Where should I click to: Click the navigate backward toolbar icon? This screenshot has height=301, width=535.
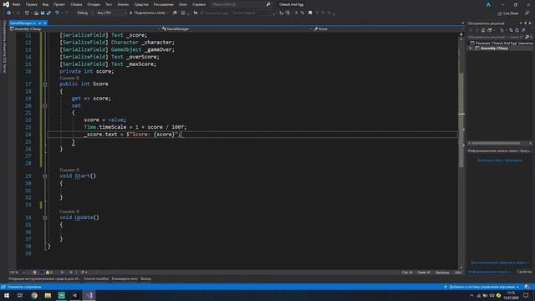[x=9, y=13]
